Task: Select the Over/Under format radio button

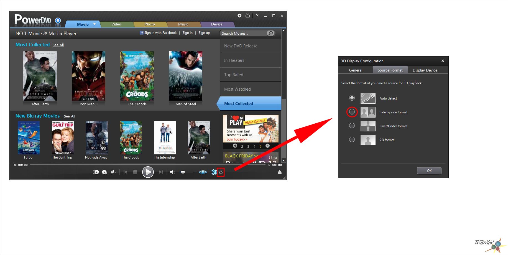Action: (x=352, y=126)
